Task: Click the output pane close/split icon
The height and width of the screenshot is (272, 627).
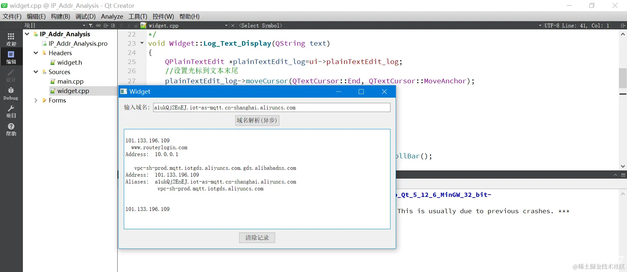Action: 623,175
